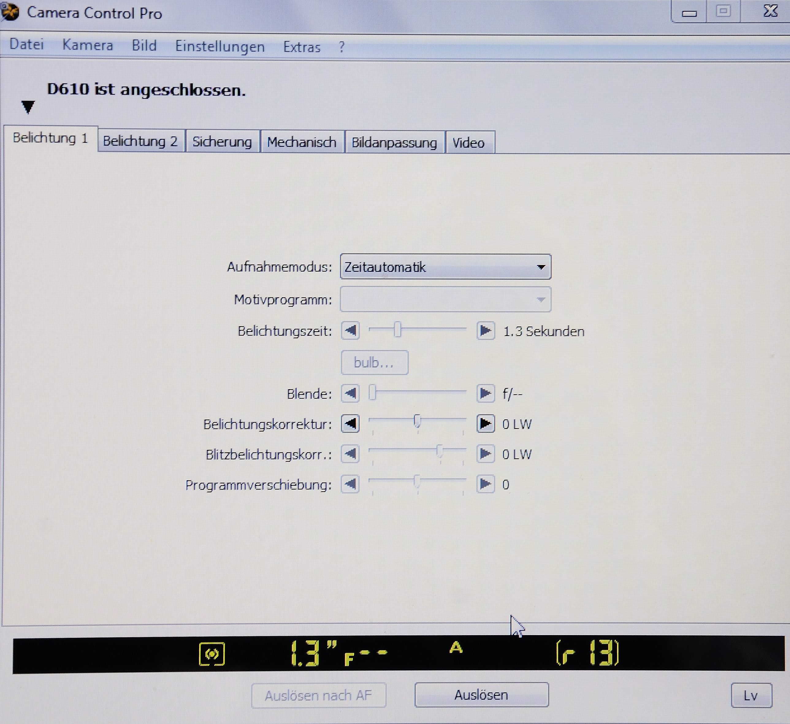This screenshot has height=724, width=790.
Task: Click metering mode icon in LCD panel
Action: [212, 654]
